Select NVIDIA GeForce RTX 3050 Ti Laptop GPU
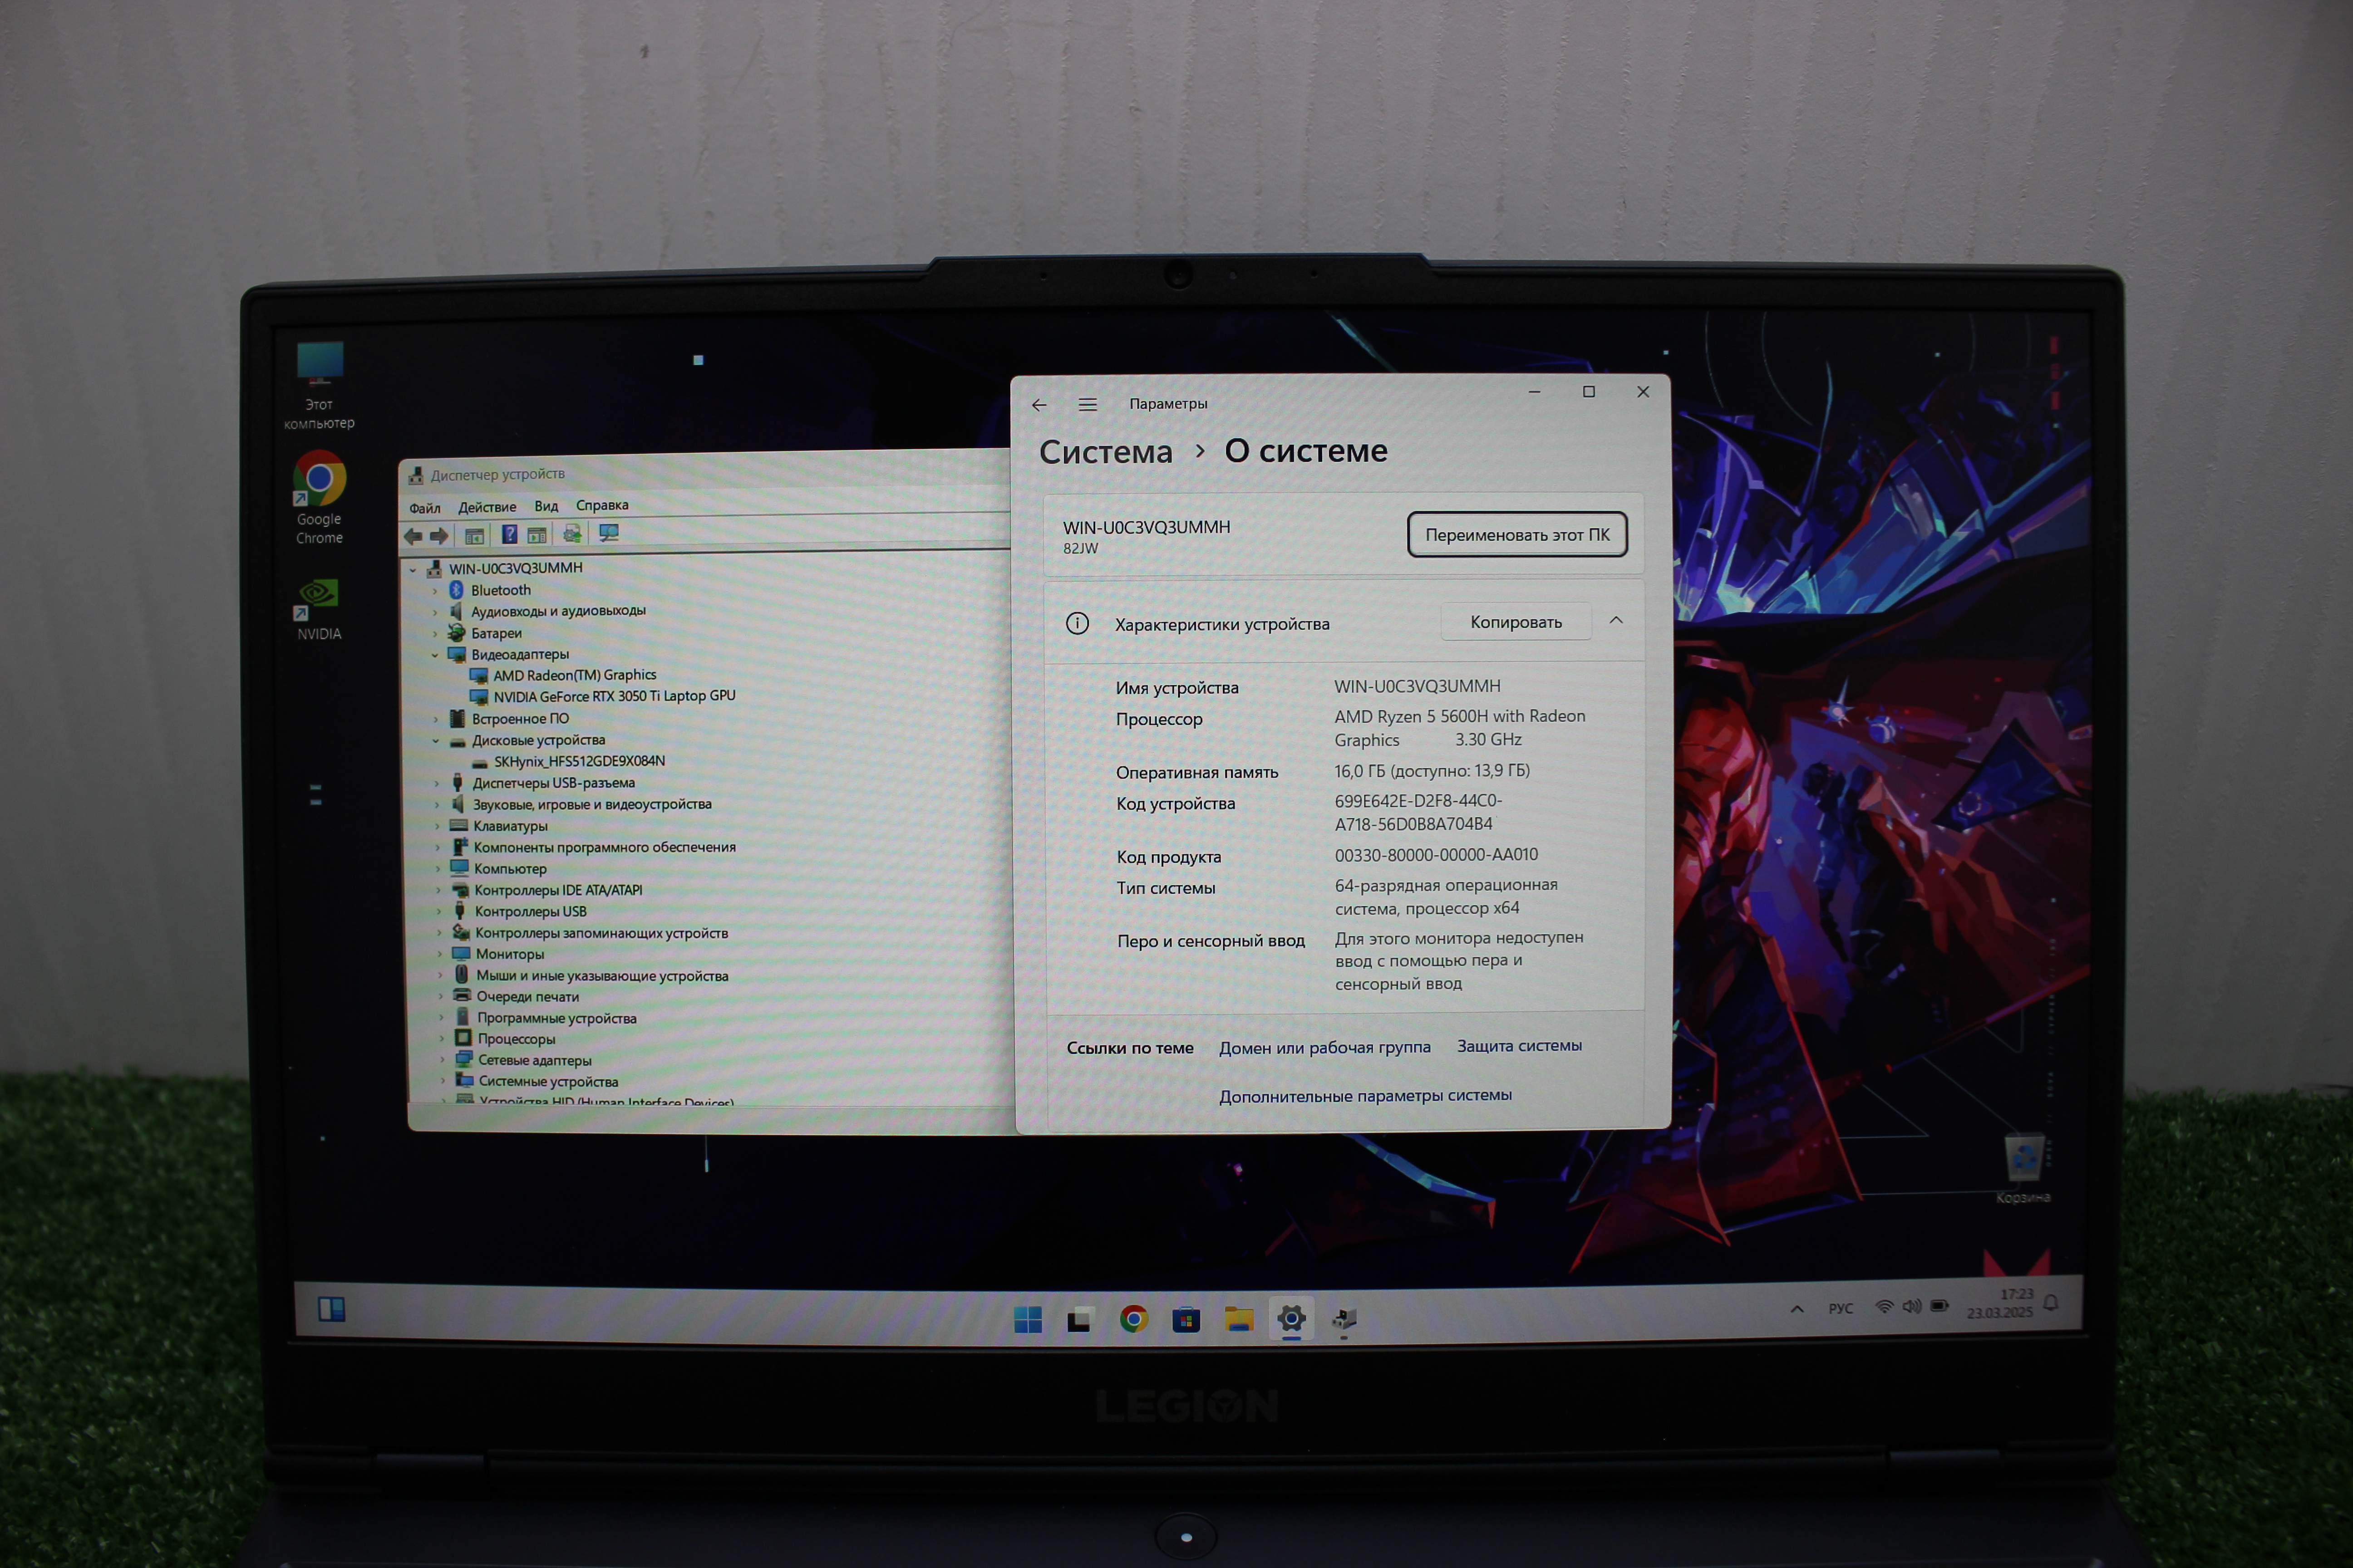 click(x=613, y=696)
